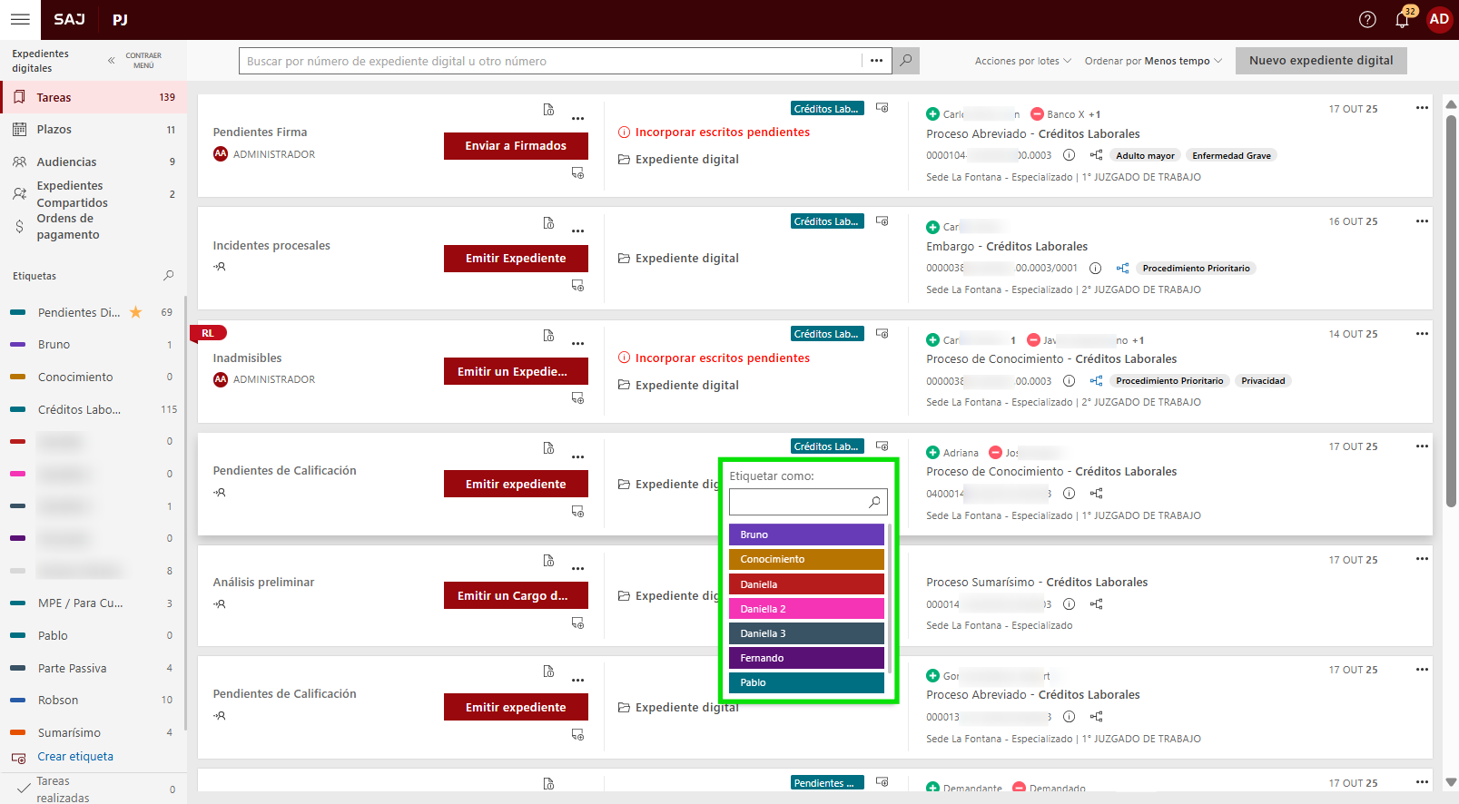The image size is (1459, 804).
Task: Select Plazos in the sidebar
Action: click(54, 130)
